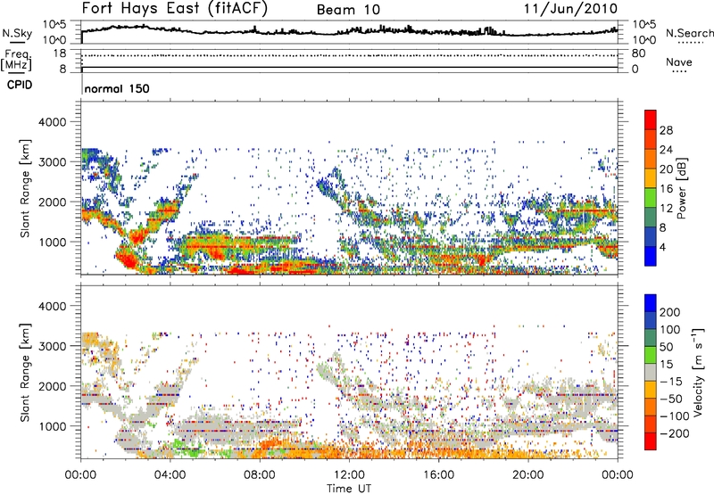
Task: Click the 'N.Sky' axis label
Action: [x=17, y=33]
